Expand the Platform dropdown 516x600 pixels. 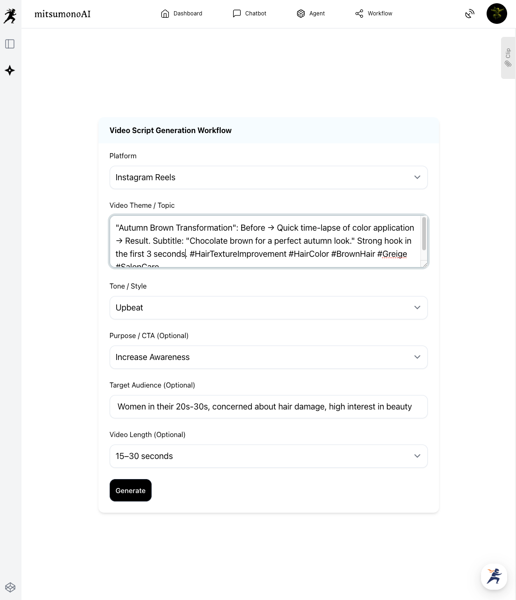[x=268, y=177]
